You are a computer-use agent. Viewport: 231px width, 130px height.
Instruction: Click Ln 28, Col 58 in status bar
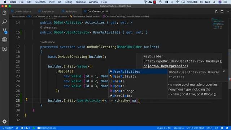(164, 128)
